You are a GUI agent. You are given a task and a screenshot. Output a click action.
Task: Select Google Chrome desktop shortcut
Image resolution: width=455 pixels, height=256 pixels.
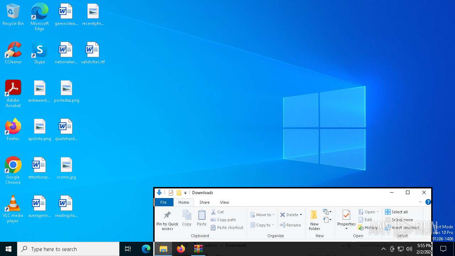click(13, 171)
